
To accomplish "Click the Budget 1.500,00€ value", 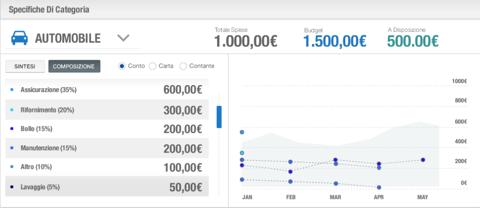I will (x=335, y=41).
